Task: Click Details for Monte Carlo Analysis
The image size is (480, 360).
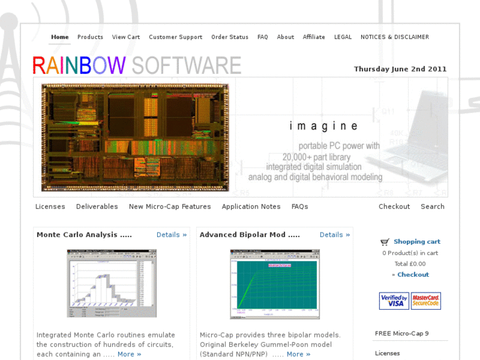Action: [x=172, y=234]
